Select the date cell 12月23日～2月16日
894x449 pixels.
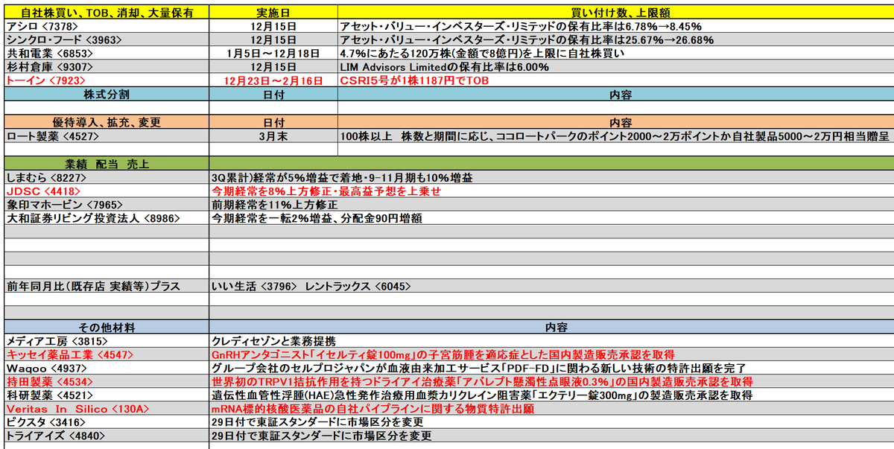(273, 80)
